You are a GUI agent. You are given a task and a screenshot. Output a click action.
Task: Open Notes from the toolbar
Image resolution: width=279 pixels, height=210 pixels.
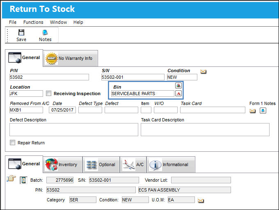pyautogui.click(x=45, y=36)
